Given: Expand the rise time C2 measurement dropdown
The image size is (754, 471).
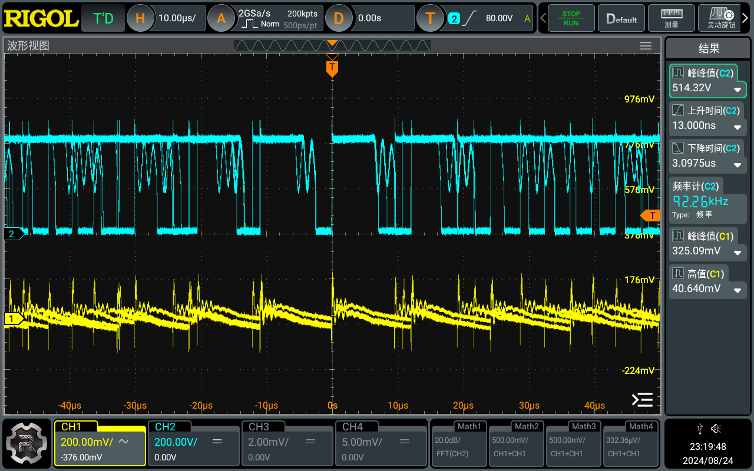Looking at the screenshot, I should tap(737, 128).
